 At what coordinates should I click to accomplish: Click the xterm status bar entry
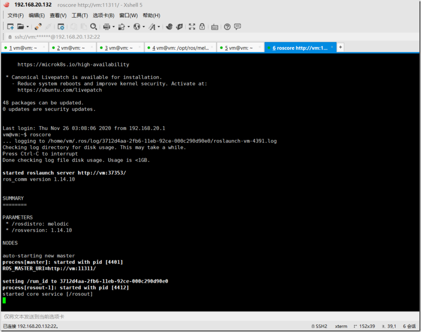point(341,326)
